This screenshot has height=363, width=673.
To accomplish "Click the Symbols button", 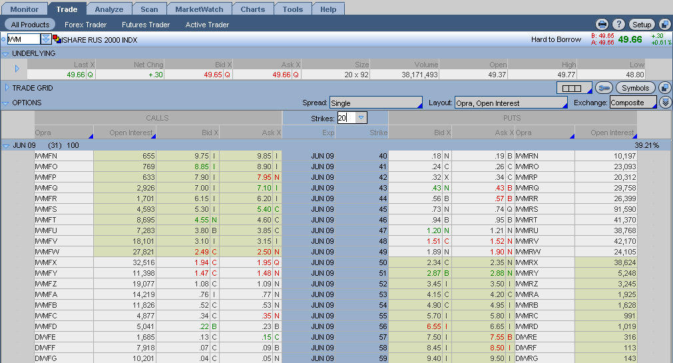I will pos(636,88).
